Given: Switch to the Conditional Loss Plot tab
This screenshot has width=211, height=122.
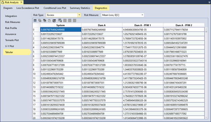Looking at the screenshot, I should click(x=55, y=8).
